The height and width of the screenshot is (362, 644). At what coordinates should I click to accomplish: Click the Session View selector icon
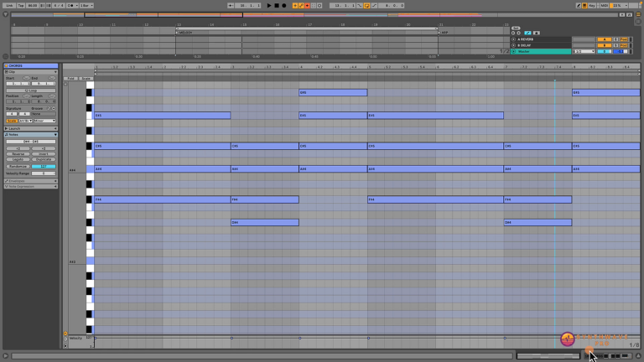638,21
